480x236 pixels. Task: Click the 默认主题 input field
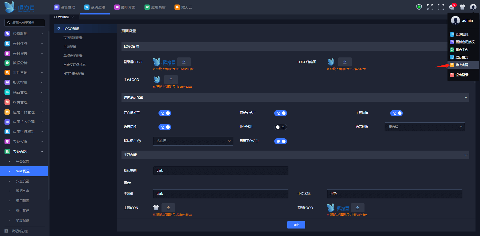(x=220, y=171)
